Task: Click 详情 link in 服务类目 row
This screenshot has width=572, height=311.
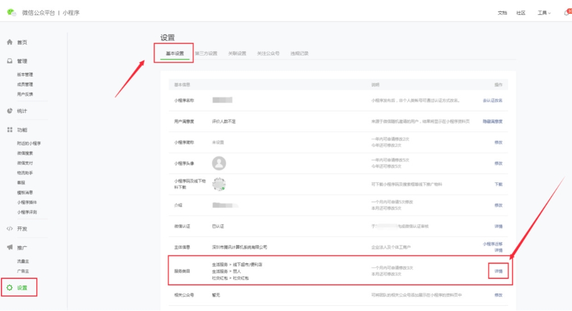Action: 498,271
